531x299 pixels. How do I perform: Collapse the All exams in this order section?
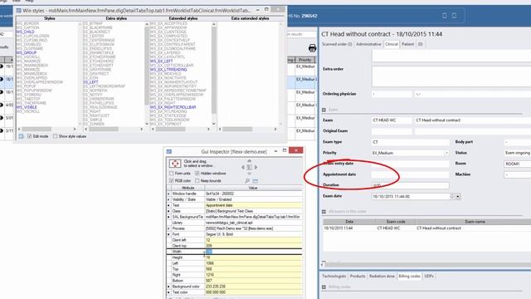[324, 212]
